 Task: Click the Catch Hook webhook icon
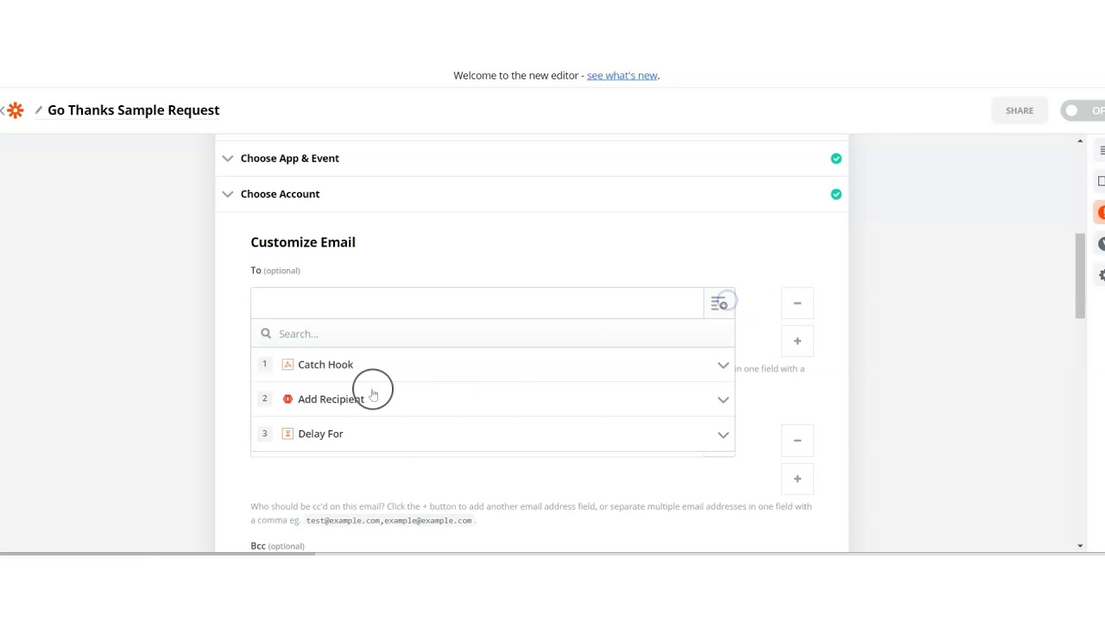coord(287,365)
